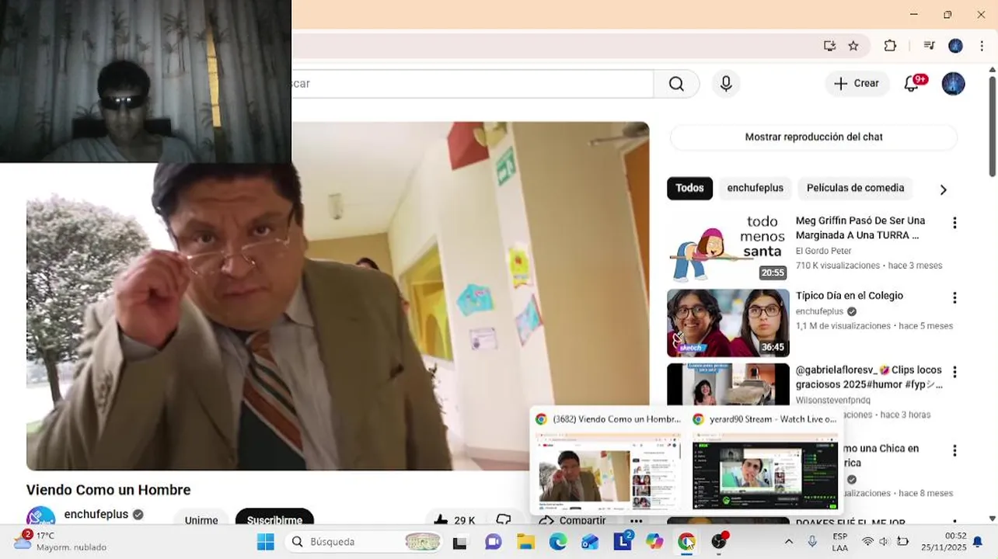Open options for Meg Griffin video
The height and width of the screenshot is (559, 998).
954,224
